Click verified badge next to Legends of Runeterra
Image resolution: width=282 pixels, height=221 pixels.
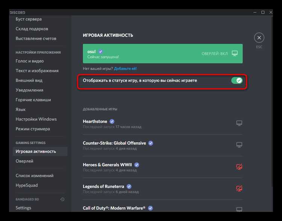pyautogui.click(x=129, y=186)
